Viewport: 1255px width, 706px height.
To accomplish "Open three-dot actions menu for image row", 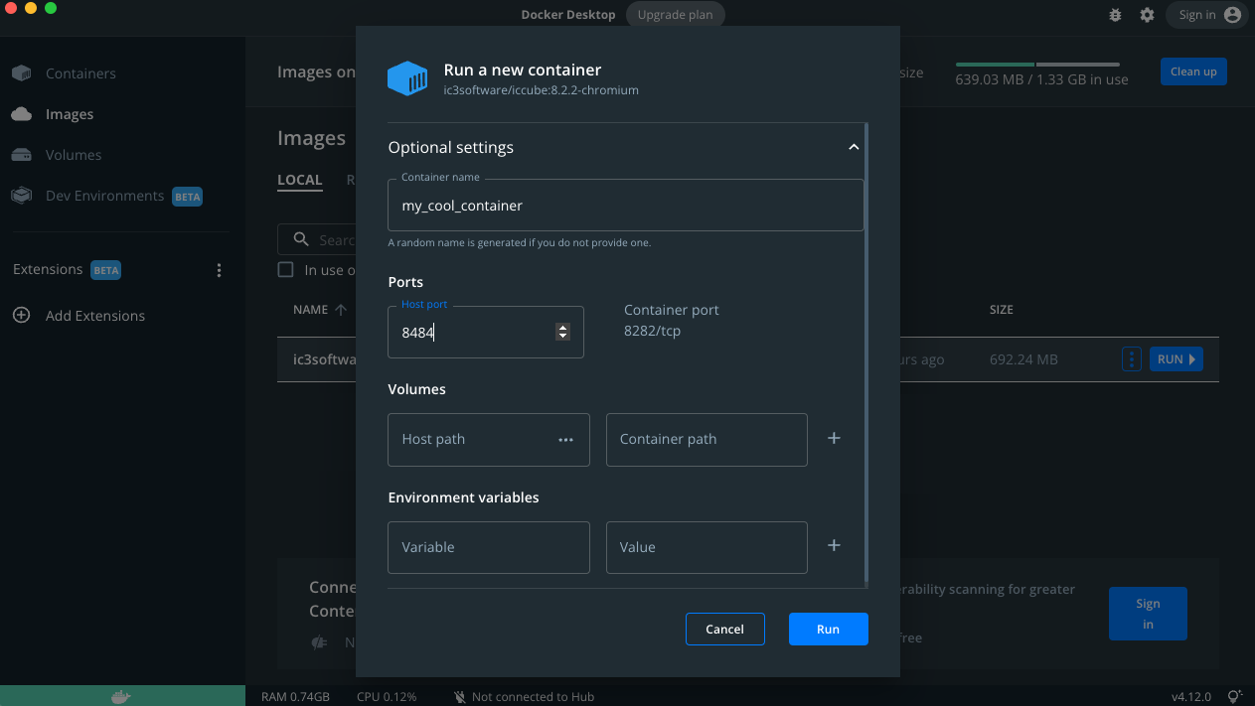I will pyautogui.click(x=1131, y=359).
